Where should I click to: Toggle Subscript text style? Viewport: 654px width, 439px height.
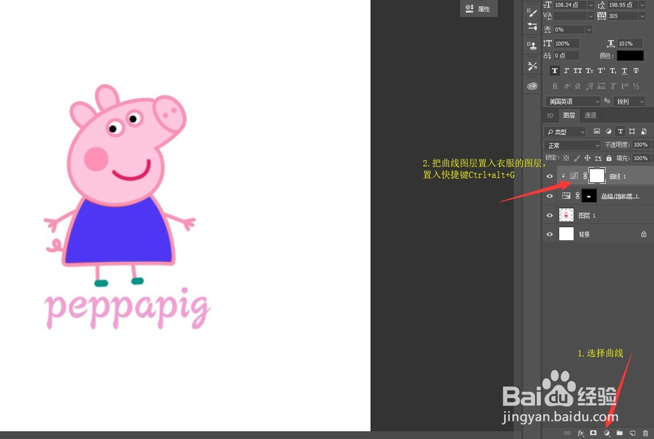[x=613, y=71]
